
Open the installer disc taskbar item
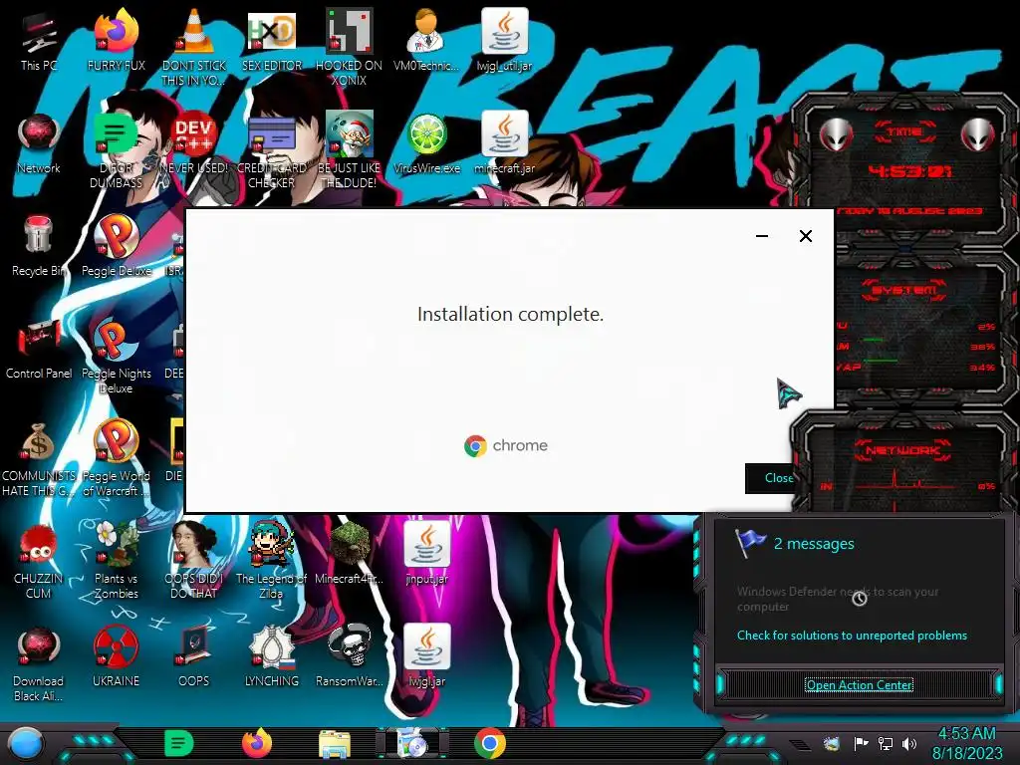tap(411, 744)
